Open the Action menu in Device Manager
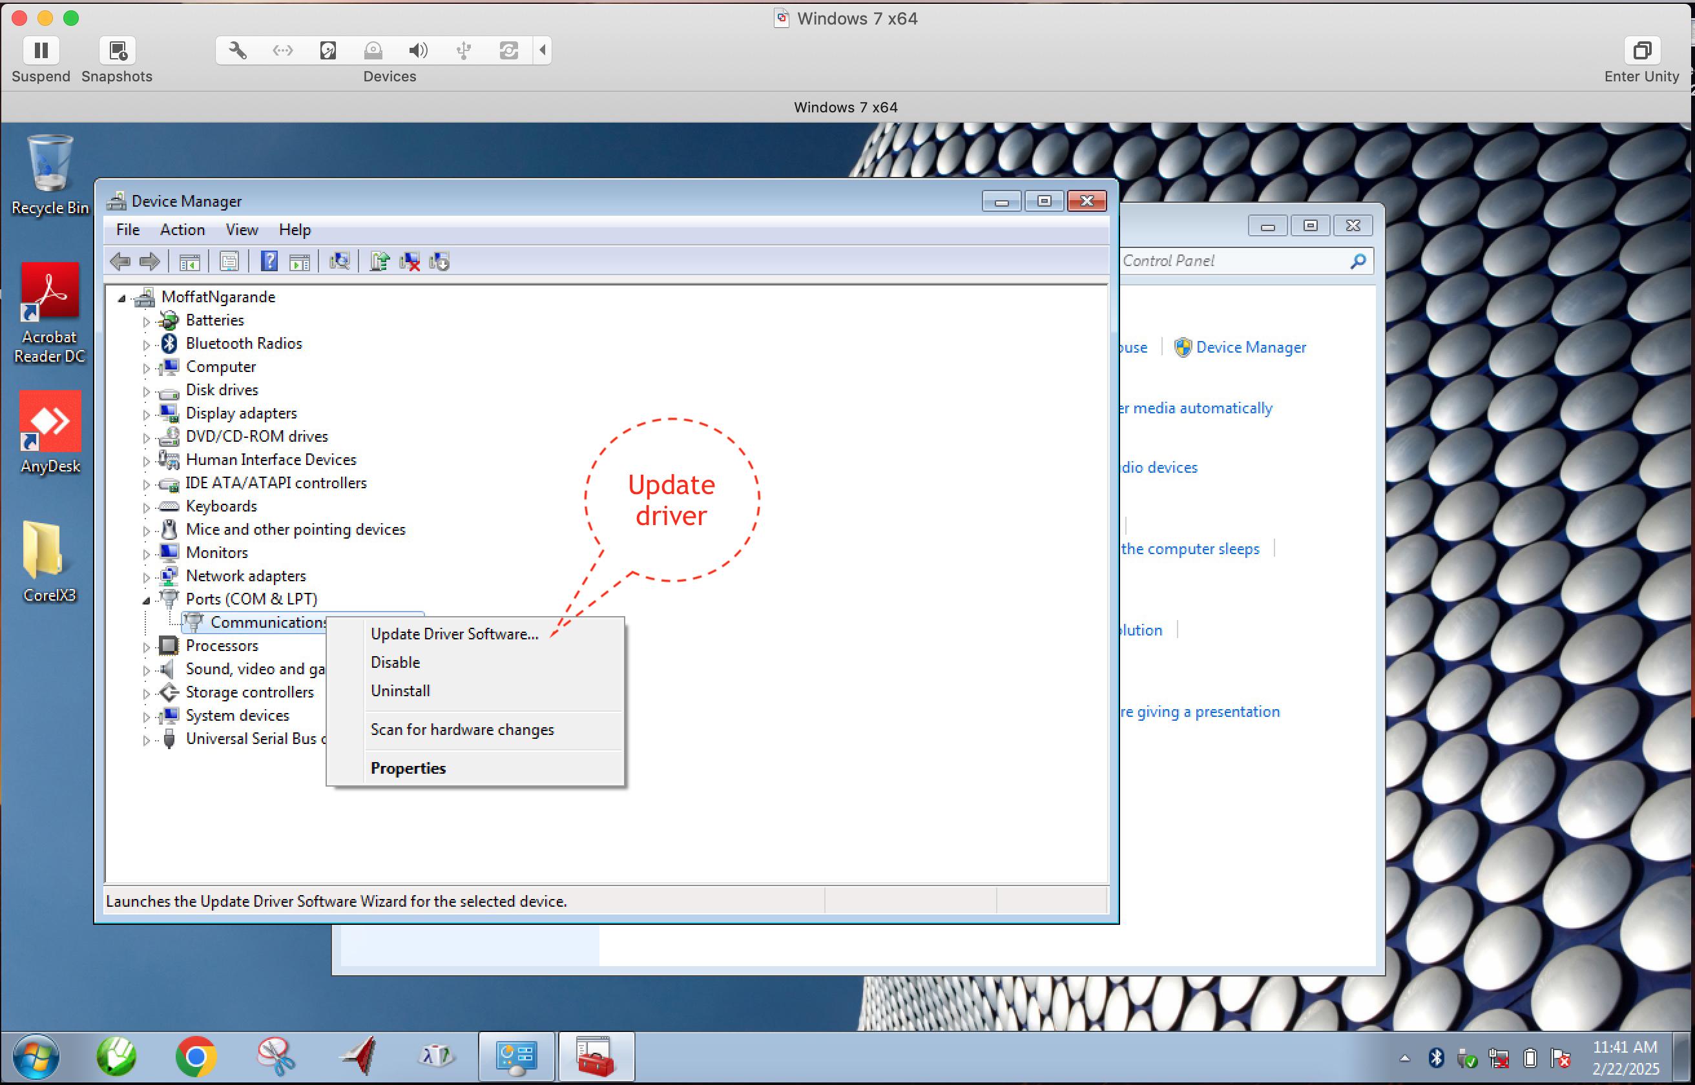This screenshot has width=1695, height=1085. point(182,230)
